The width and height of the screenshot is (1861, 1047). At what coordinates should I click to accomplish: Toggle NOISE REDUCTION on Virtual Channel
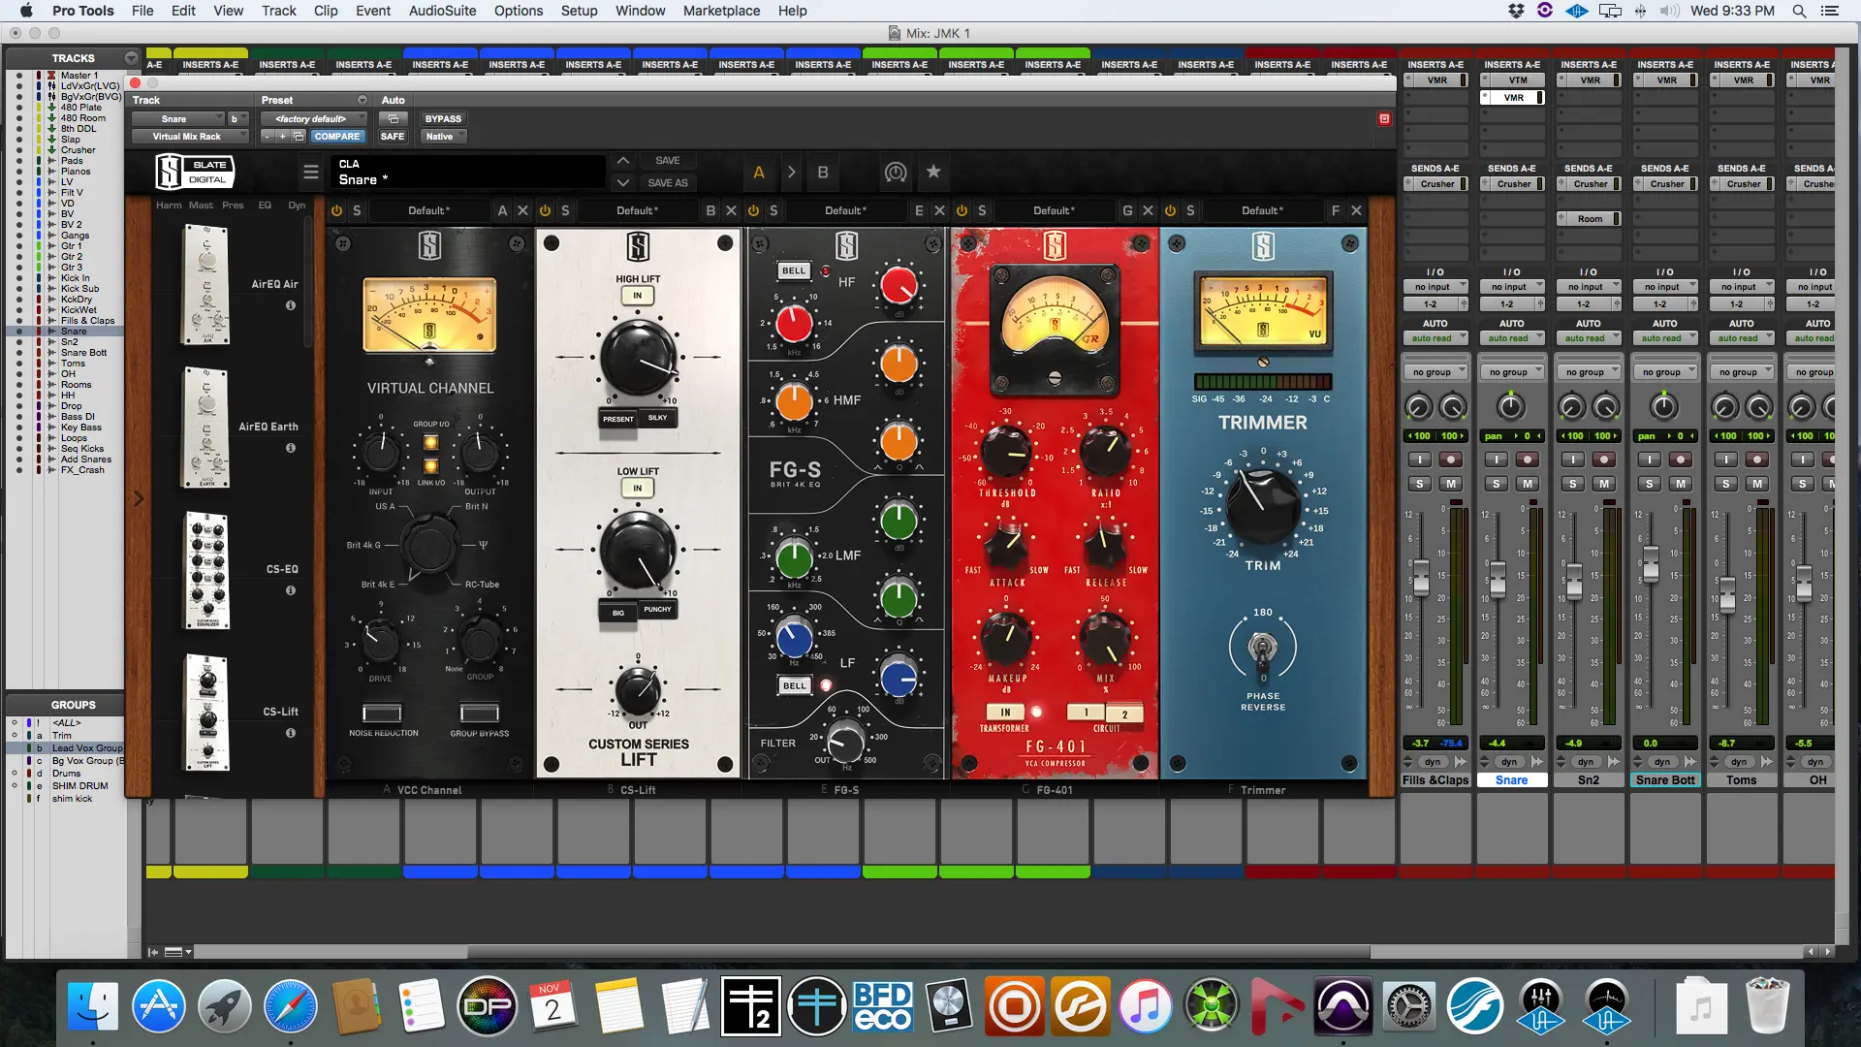click(382, 714)
